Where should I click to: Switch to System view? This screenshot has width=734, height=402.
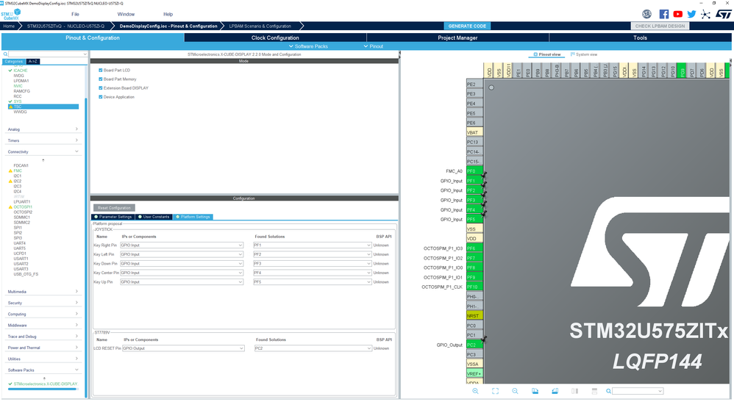point(584,54)
